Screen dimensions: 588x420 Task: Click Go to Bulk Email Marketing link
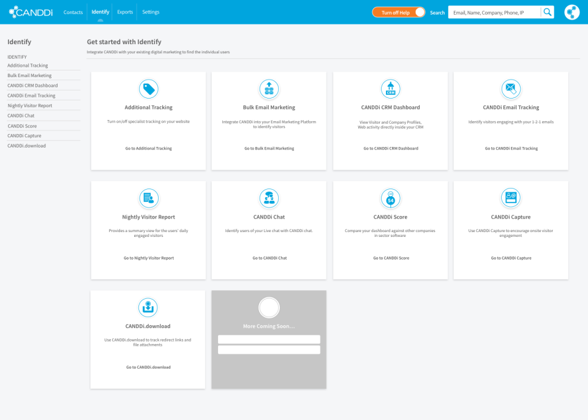pyautogui.click(x=269, y=149)
